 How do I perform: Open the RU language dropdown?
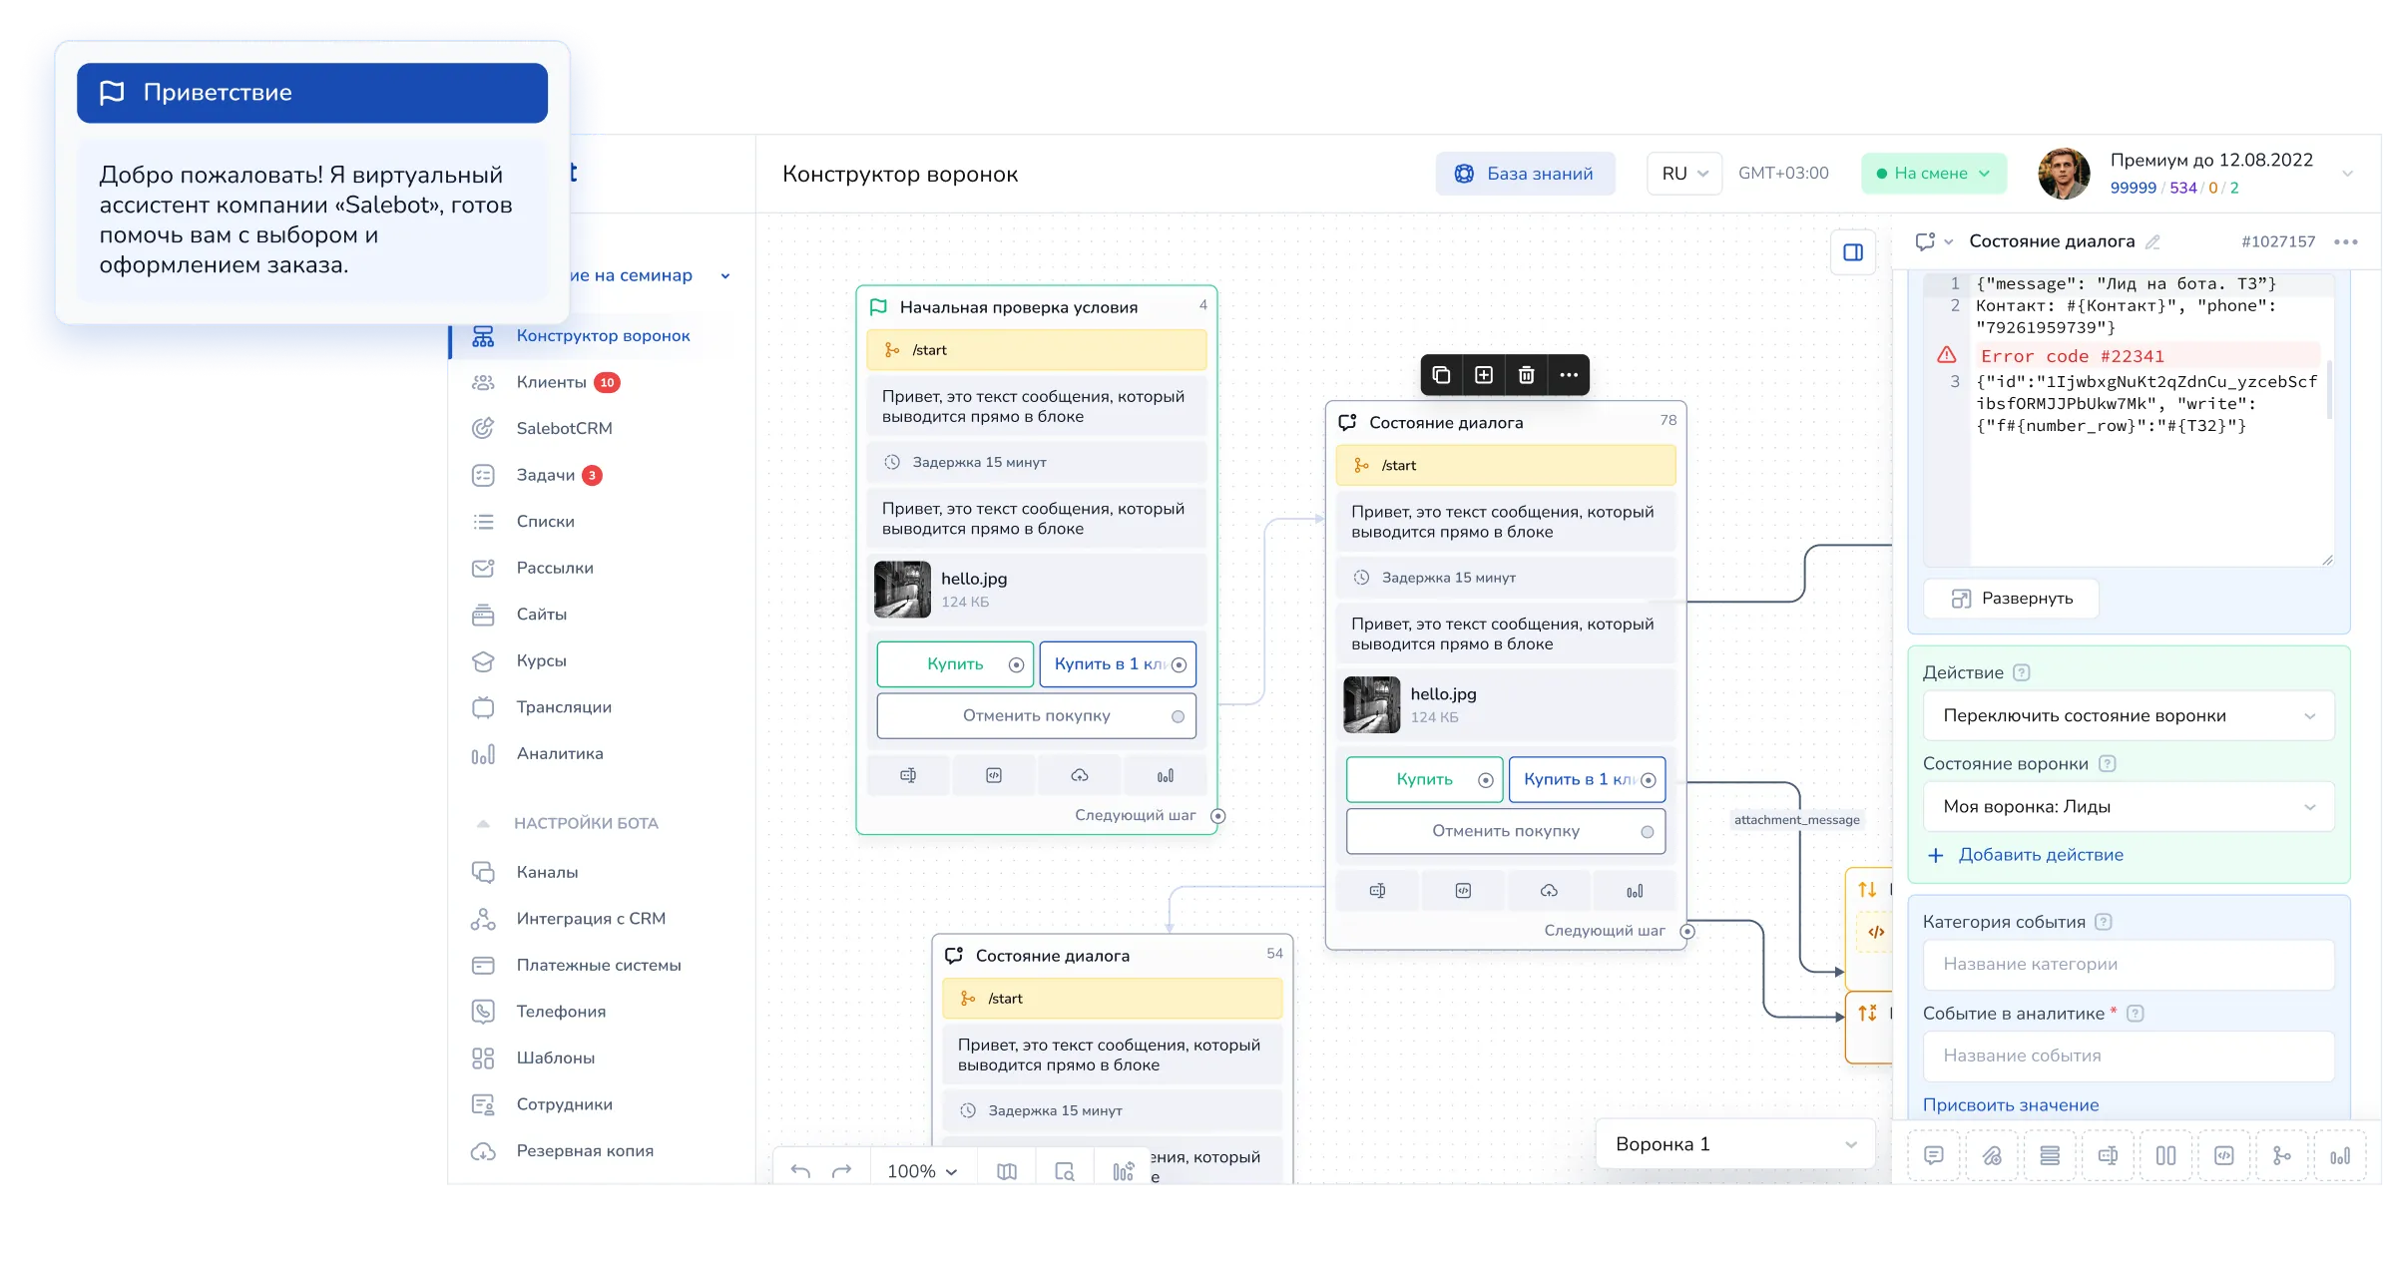(x=1684, y=174)
